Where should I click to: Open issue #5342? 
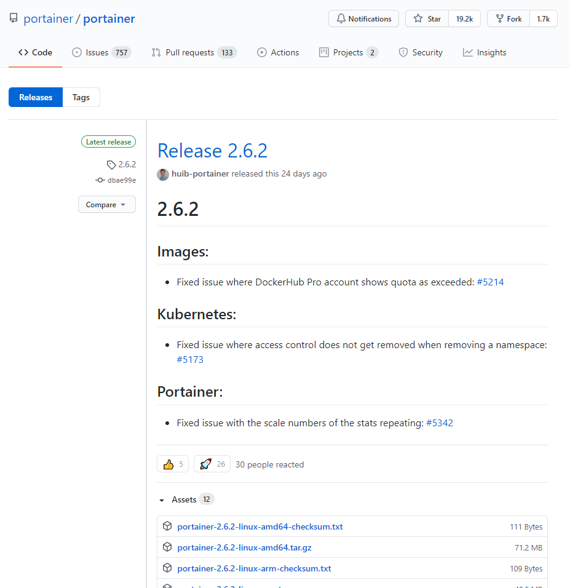440,423
